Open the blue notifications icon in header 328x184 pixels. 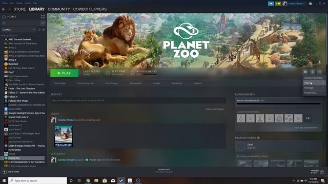click(271, 4)
